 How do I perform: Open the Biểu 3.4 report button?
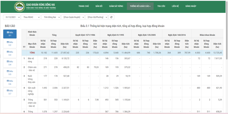pos(10,63)
